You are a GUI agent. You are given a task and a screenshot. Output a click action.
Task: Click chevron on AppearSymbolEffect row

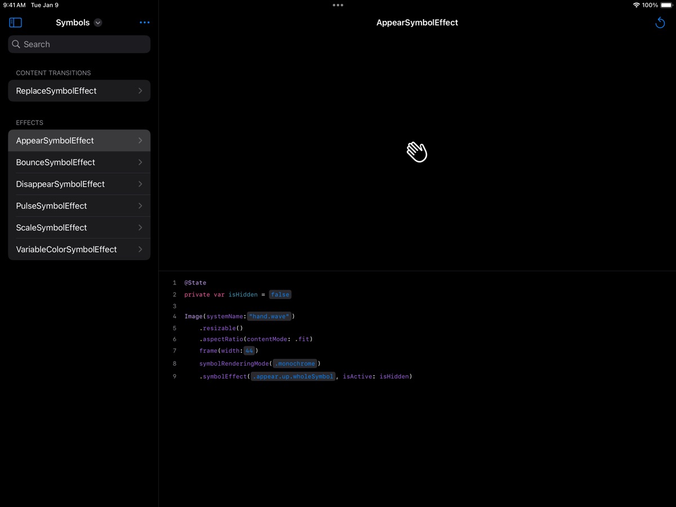click(140, 141)
